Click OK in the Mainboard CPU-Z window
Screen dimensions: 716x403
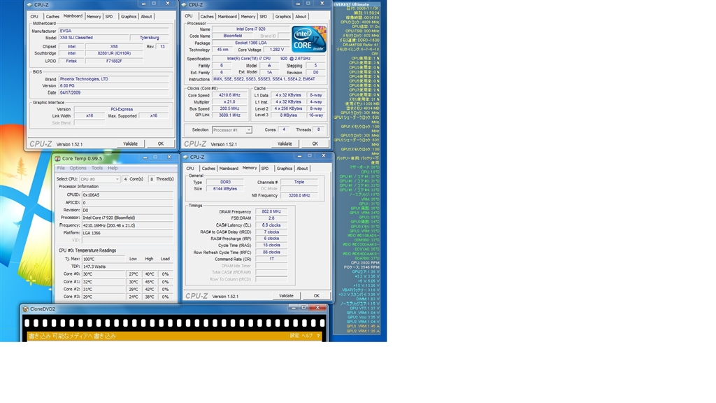(161, 144)
